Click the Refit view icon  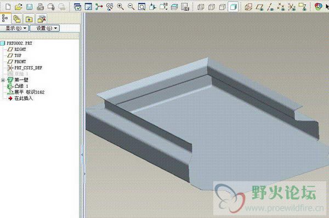[142, 7]
